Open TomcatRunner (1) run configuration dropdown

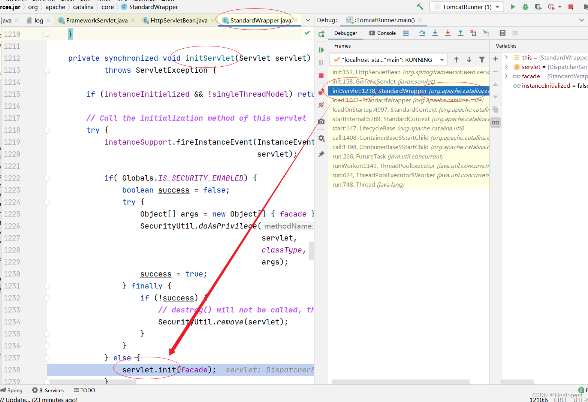coord(467,7)
